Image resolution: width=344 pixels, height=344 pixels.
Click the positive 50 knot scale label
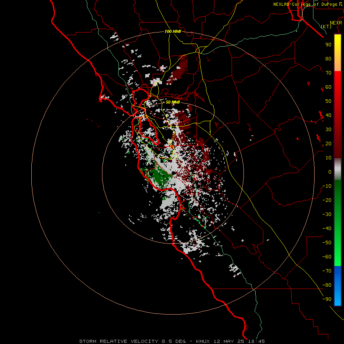(328, 101)
